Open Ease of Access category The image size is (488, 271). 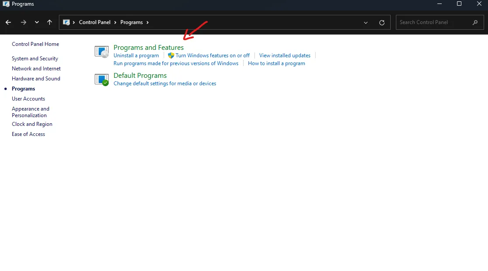(x=28, y=134)
